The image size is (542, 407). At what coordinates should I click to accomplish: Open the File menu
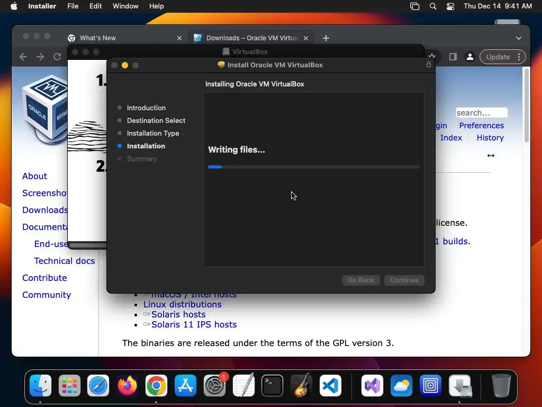73,6
